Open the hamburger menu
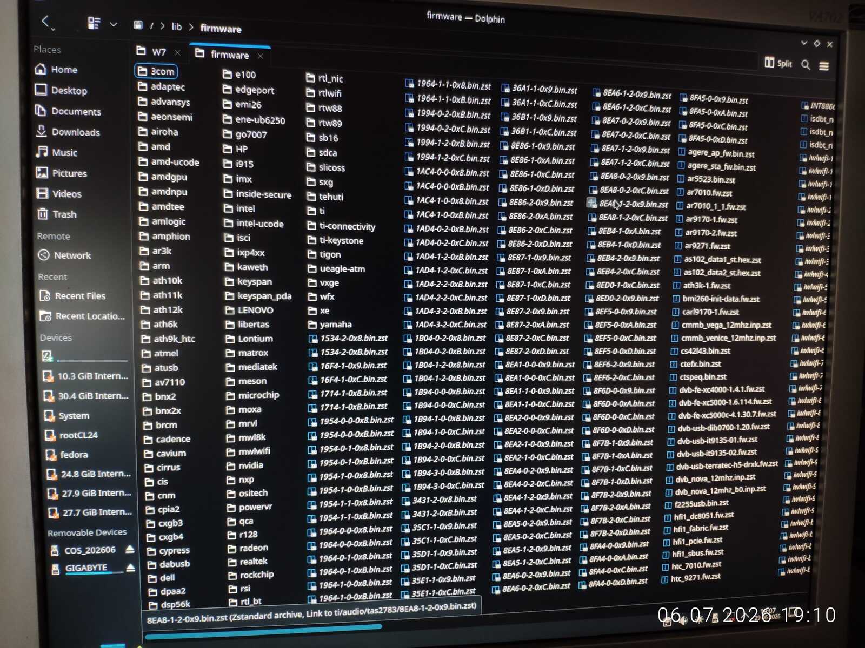Screen dimensions: 865x648 point(824,66)
